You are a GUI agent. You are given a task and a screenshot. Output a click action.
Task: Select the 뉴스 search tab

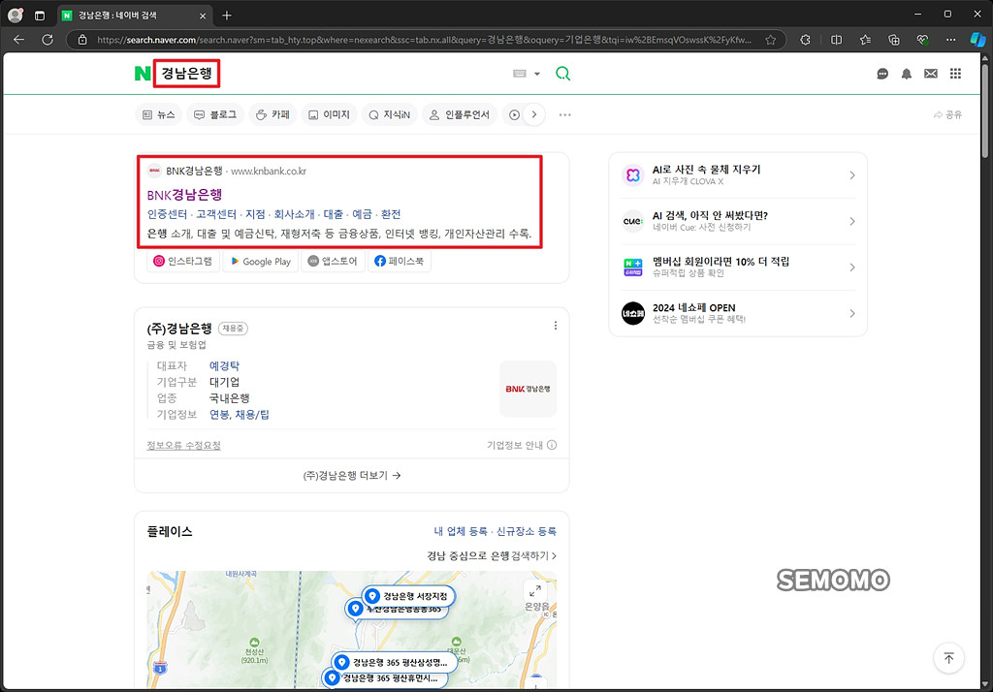tap(158, 114)
